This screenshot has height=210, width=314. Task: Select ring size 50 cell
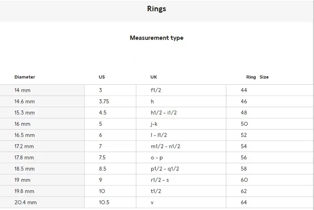[x=244, y=124]
